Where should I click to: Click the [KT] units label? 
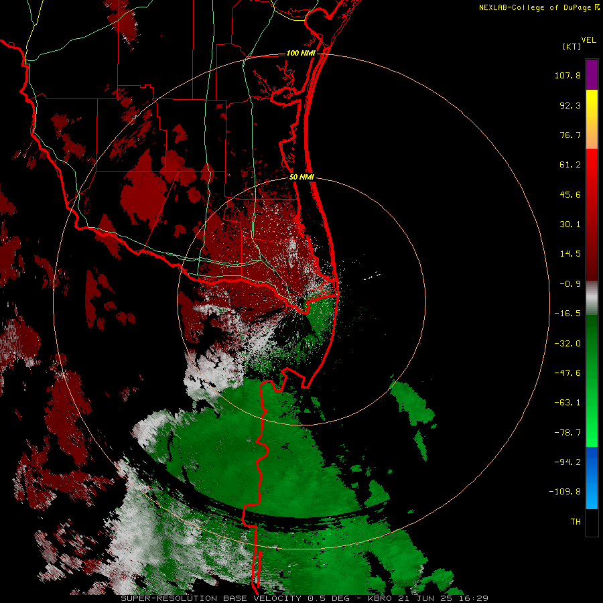[572, 46]
